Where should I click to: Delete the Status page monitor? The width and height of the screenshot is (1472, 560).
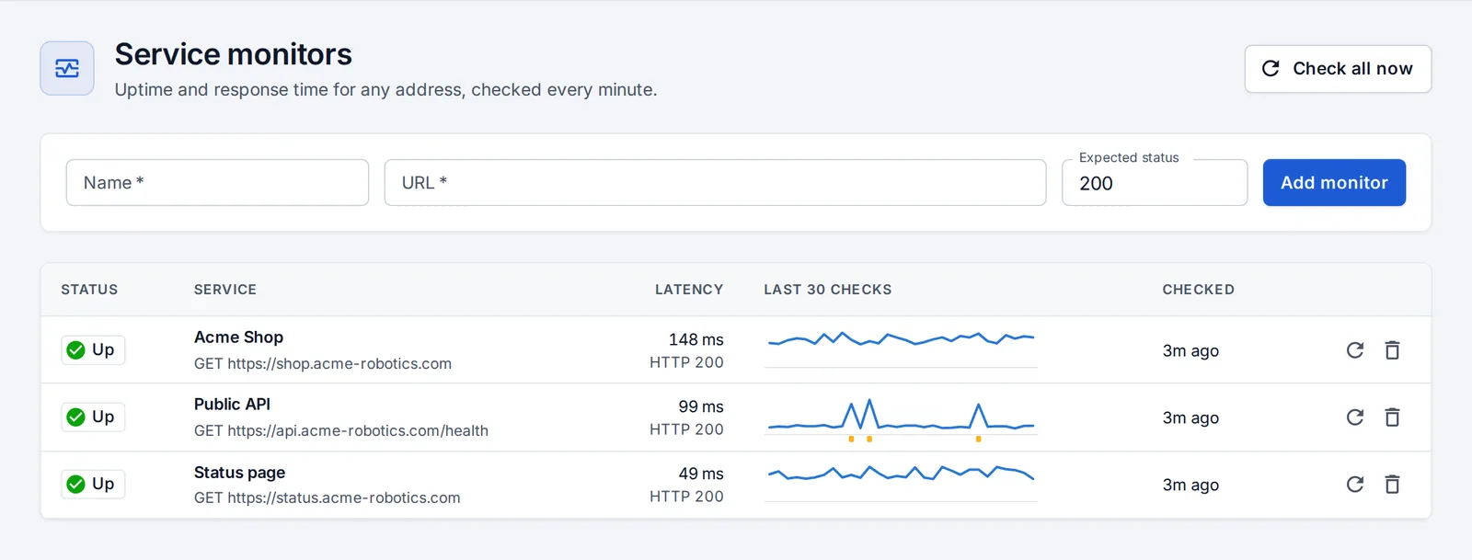1392,485
